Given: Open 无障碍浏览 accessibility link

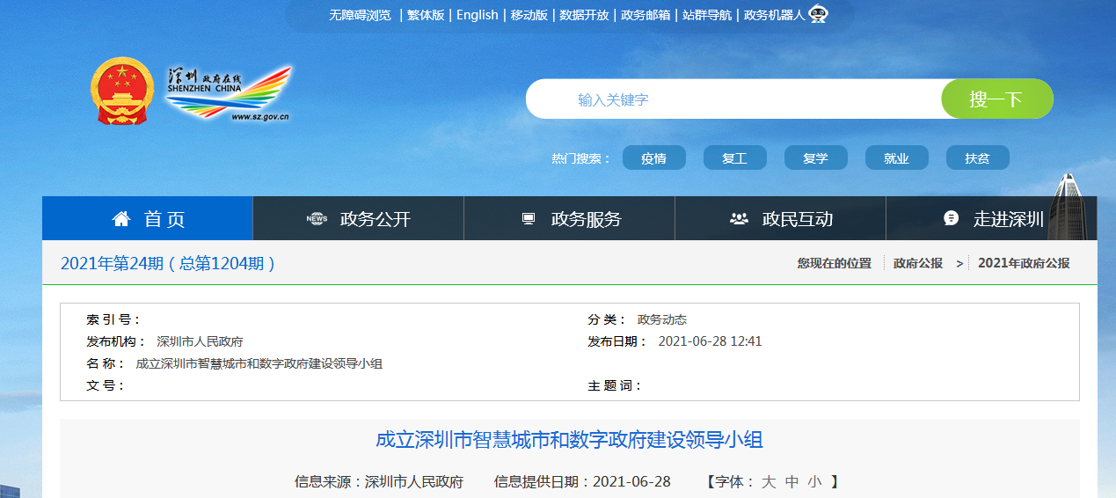Looking at the screenshot, I should pyautogui.click(x=361, y=15).
